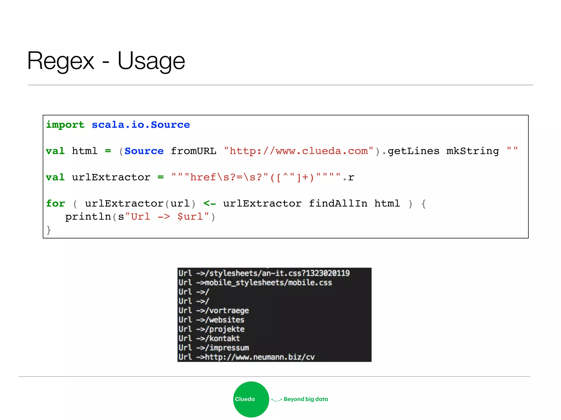Screen dimensions: 561x420
Task: Click the 'mobile_stylesheets/mobile.css' output line
Action: tap(255, 282)
